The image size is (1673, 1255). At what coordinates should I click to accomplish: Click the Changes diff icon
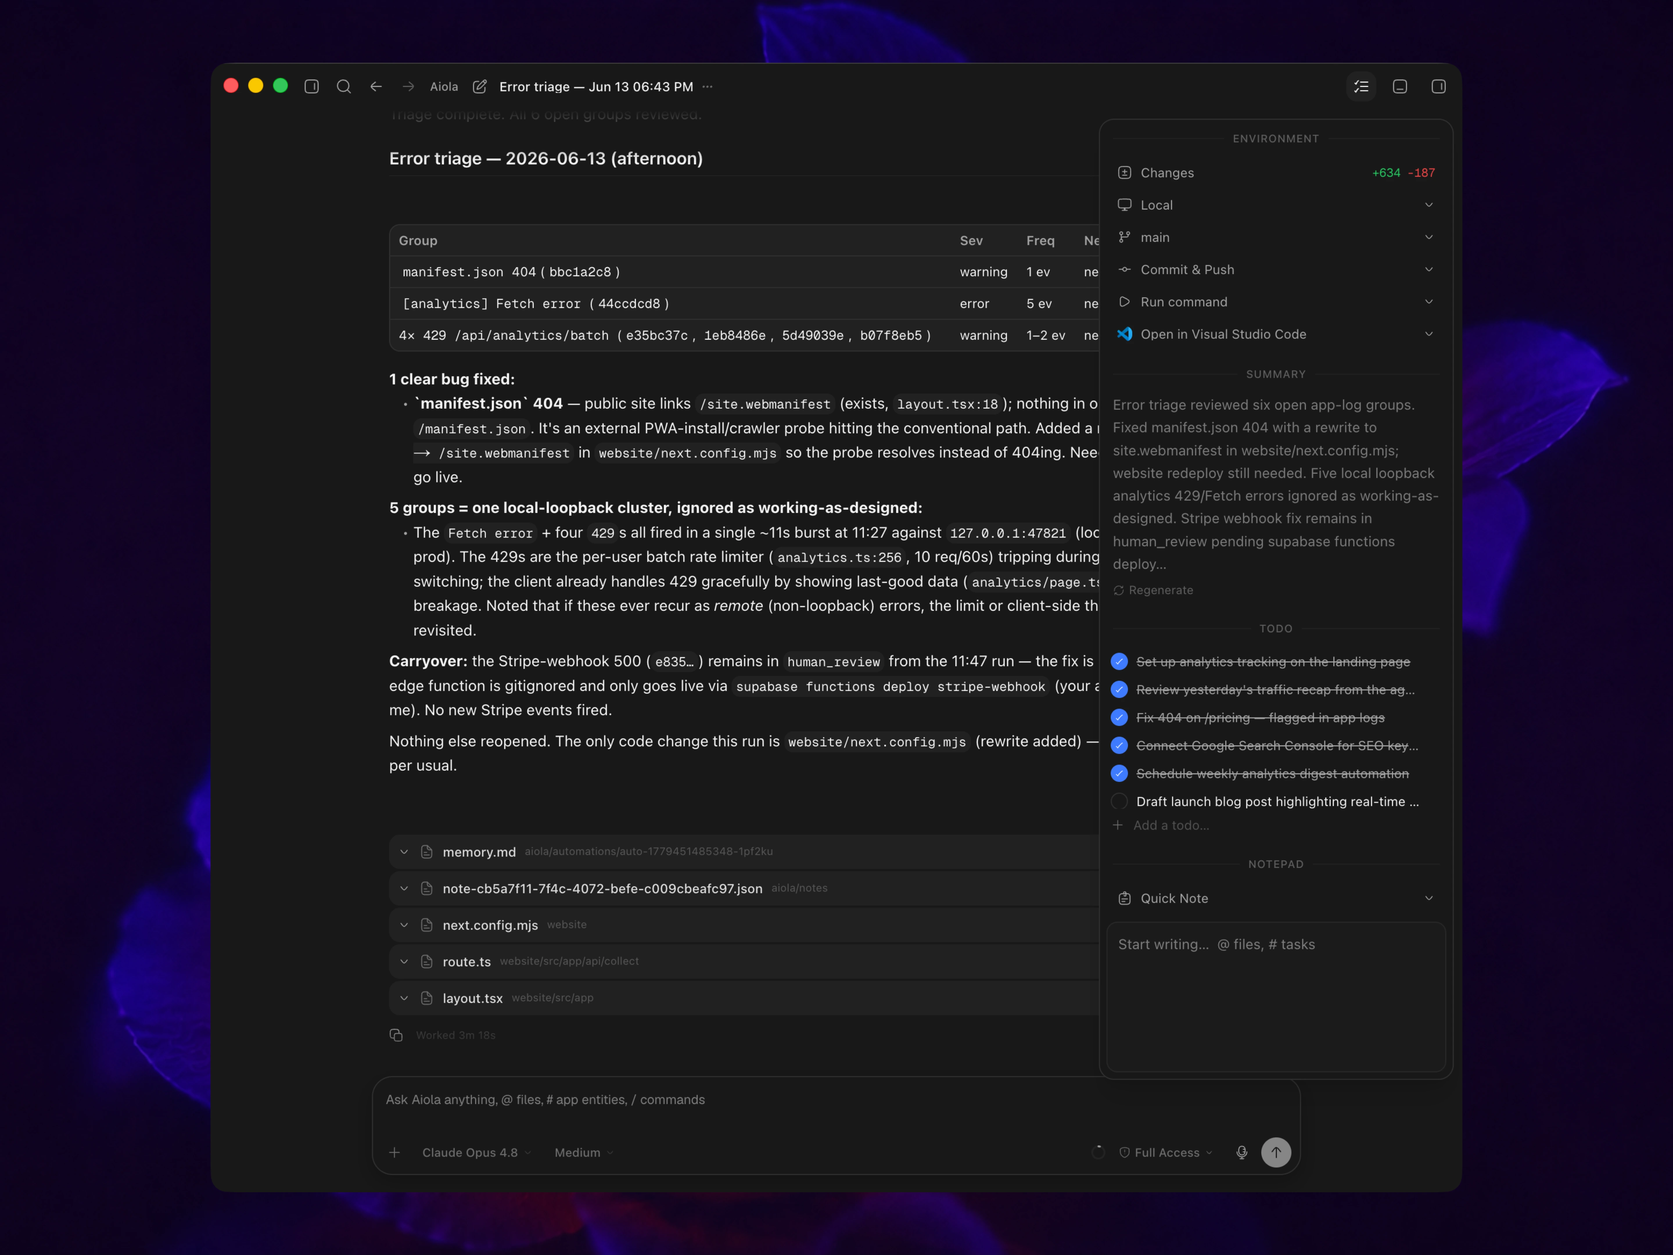1125,173
